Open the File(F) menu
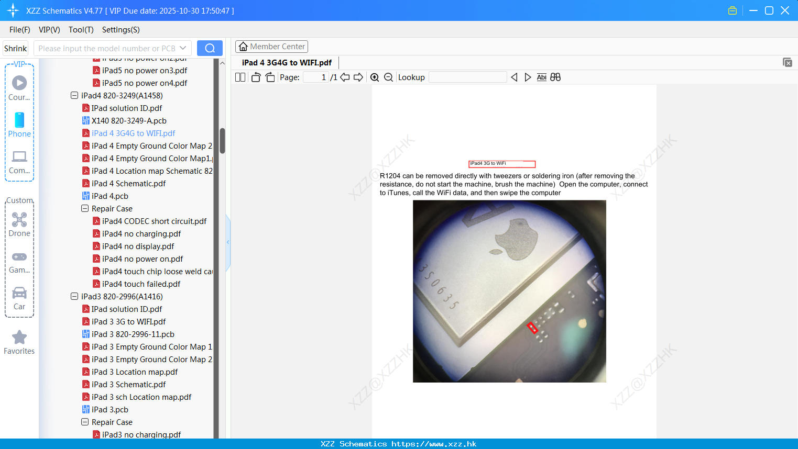The image size is (798, 449). (x=20, y=30)
